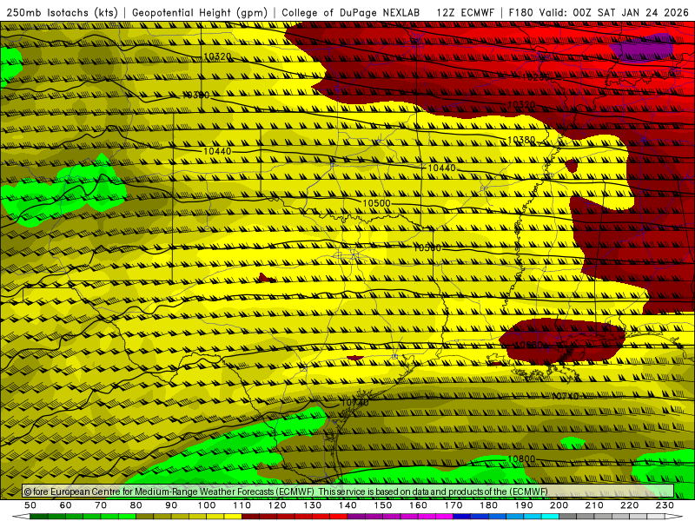Click the 10260 height contour label
Viewport: 695px width, 521px height.
(536, 77)
